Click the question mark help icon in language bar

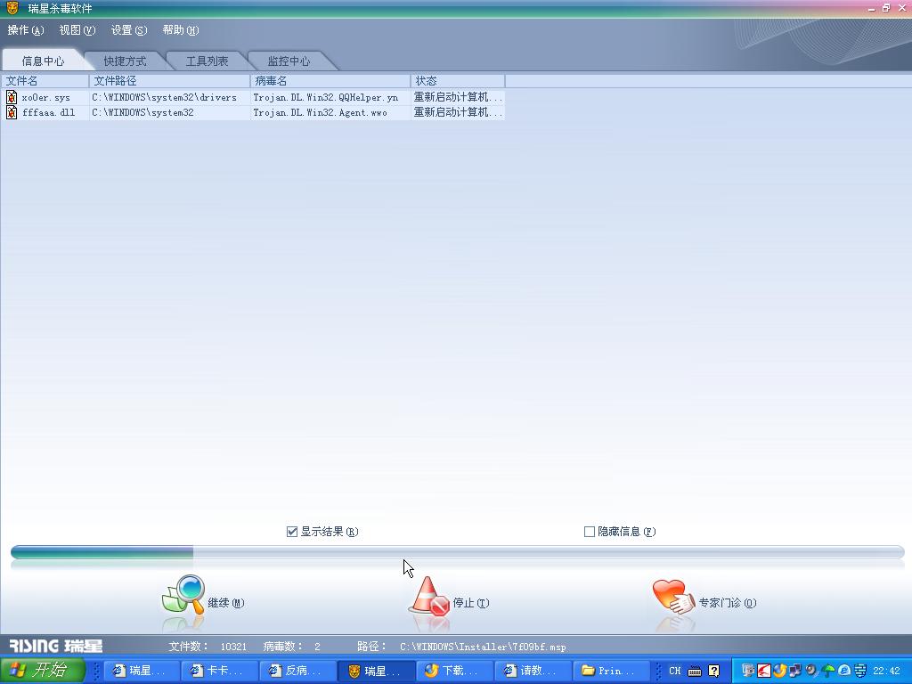pyautogui.click(x=713, y=671)
